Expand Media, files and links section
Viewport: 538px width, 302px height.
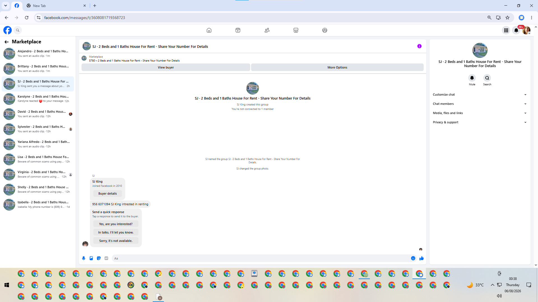point(480,113)
